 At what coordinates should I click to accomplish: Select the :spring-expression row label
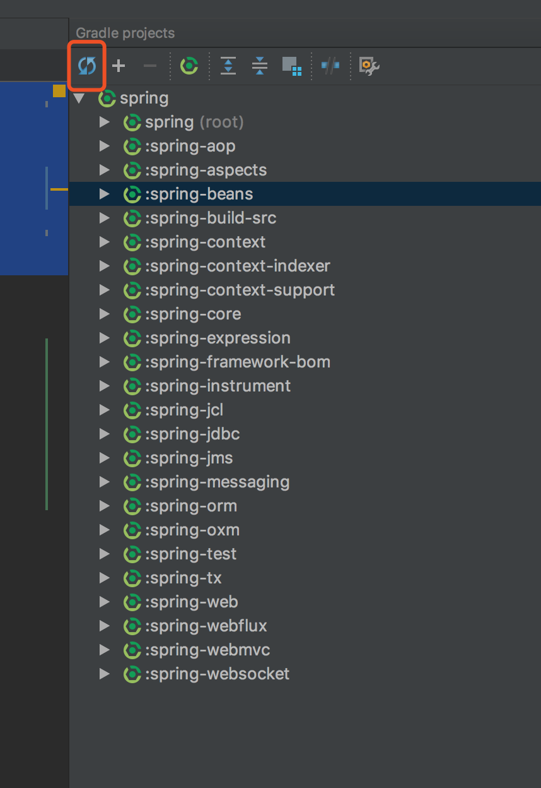pos(218,338)
